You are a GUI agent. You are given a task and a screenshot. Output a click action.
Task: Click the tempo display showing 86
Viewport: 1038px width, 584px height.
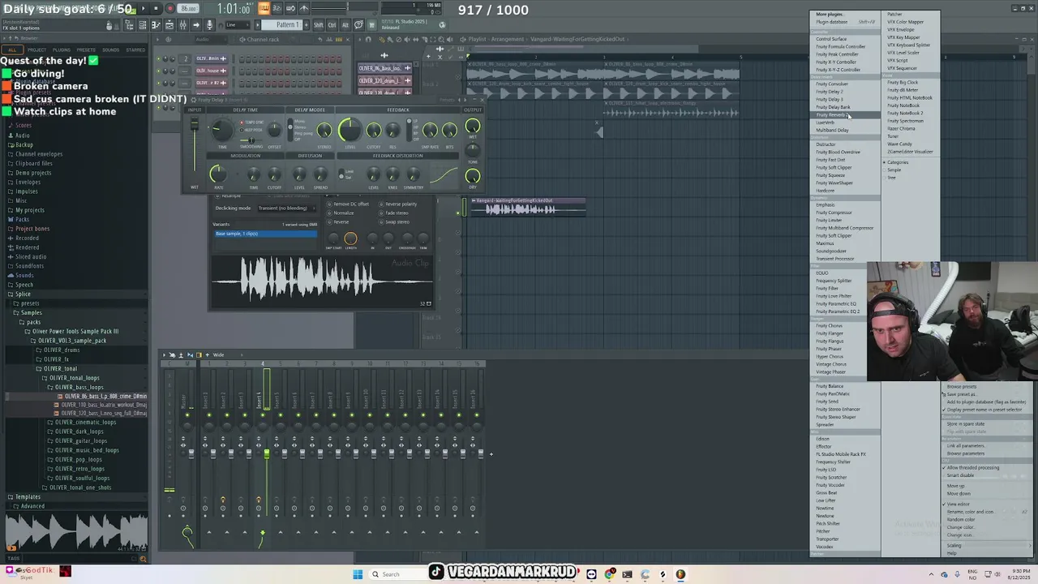tap(188, 9)
